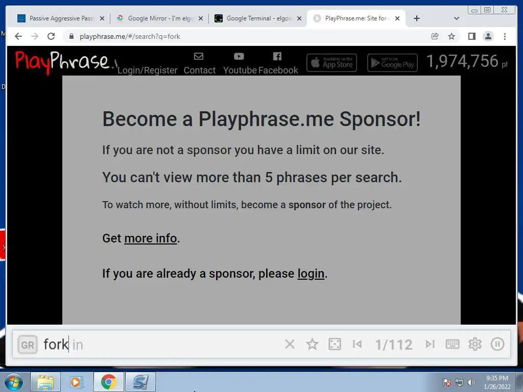Click the 1,974,756 phrases counter
The width and height of the screenshot is (523, 392).
pyautogui.click(x=467, y=61)
